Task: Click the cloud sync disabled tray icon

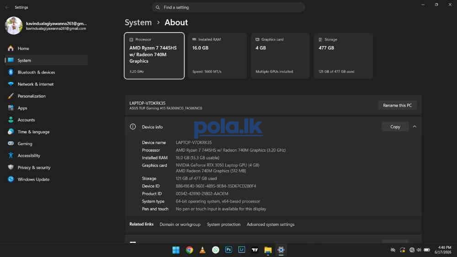Action: (393, 250)
